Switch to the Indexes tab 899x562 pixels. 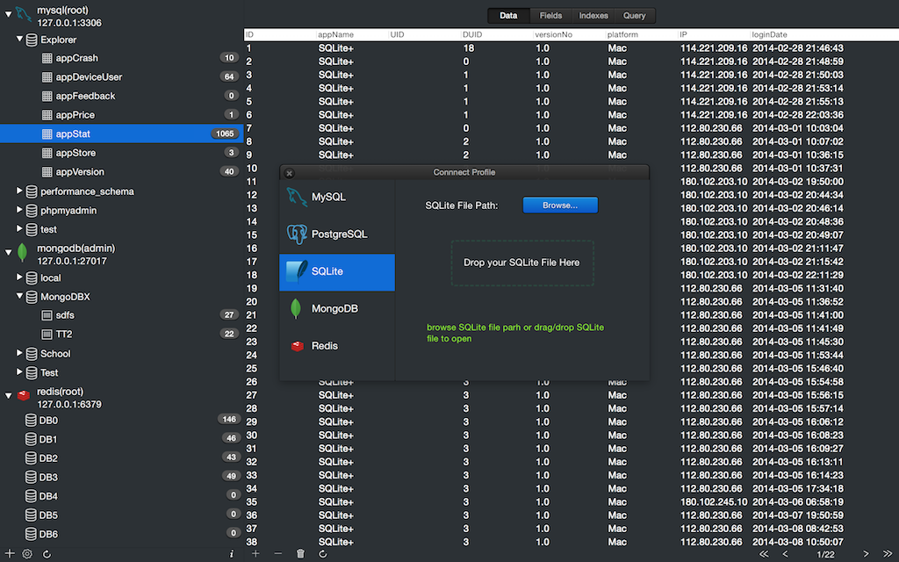593,16
